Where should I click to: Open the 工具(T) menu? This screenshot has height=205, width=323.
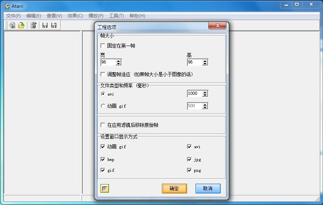116,16
